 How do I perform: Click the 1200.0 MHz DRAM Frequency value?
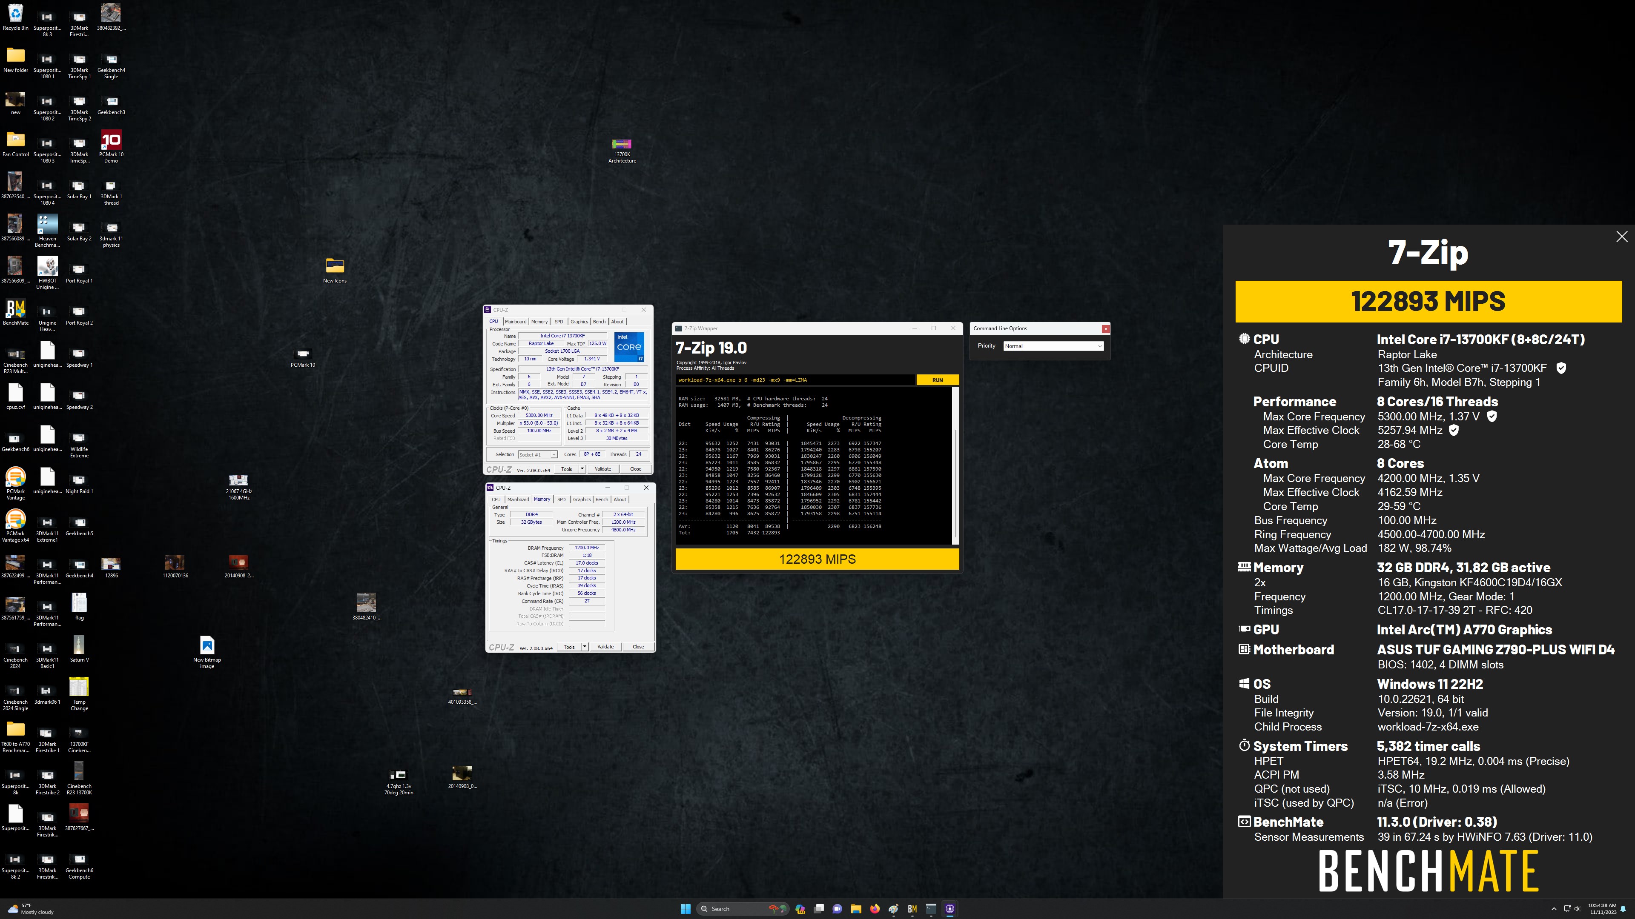(586, 548)
